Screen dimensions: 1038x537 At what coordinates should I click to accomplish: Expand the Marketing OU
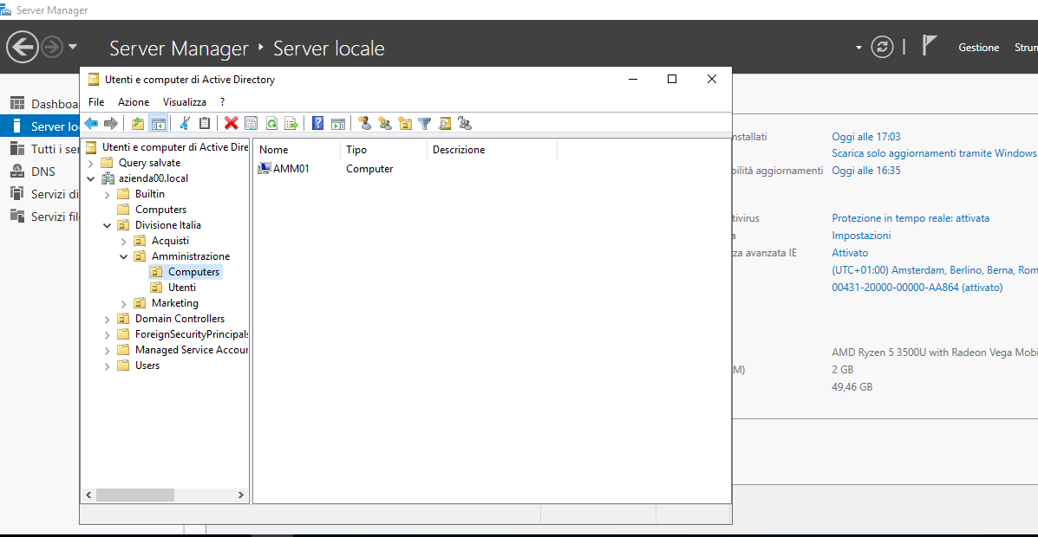[124, 303]
